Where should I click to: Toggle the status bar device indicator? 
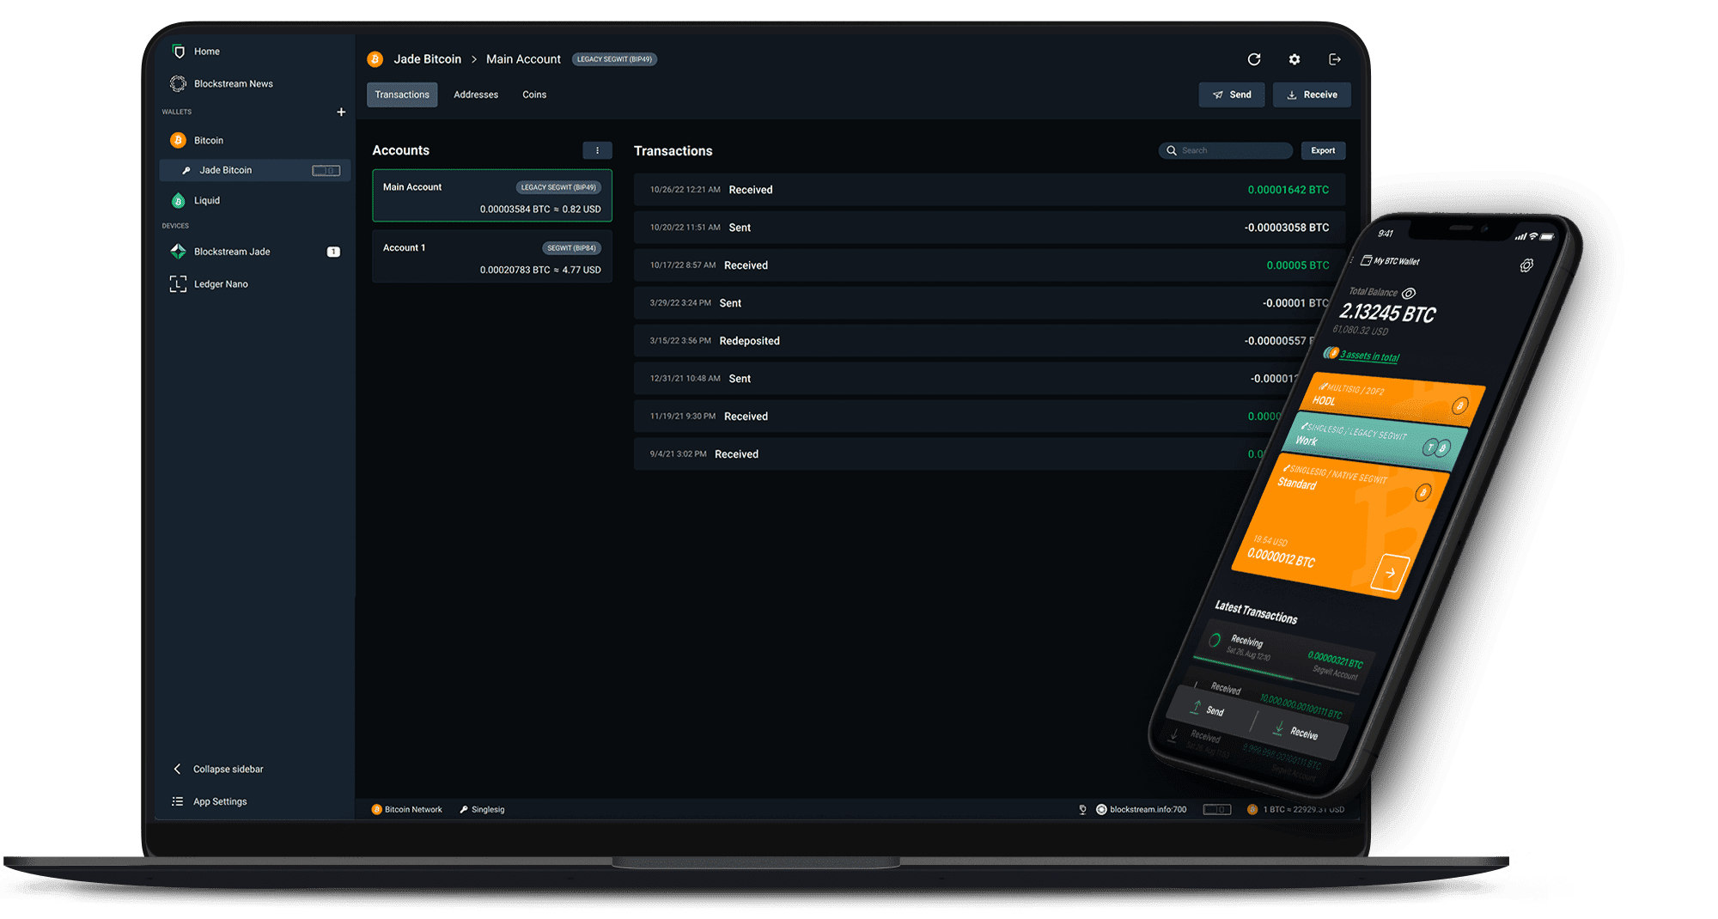pyautogui.click(x=1216, y=810)
